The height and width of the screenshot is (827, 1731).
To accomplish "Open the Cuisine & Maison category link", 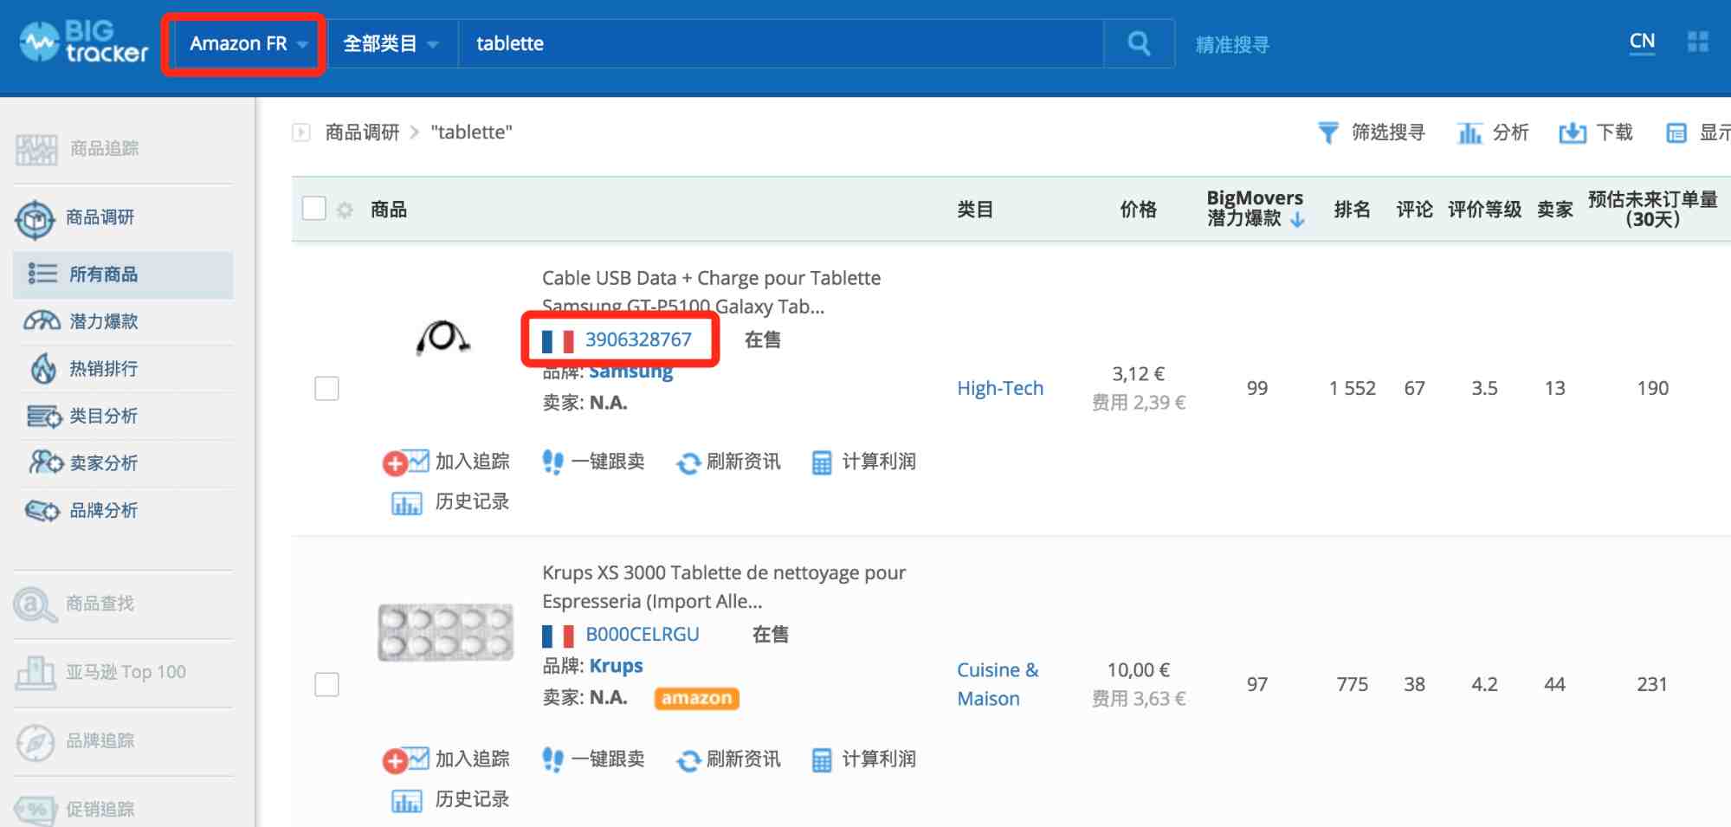I will pyautogui.click(x=998, y=684).
